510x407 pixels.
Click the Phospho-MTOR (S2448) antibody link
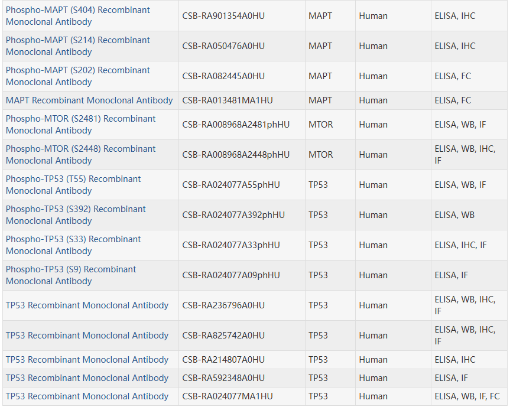pyautogui.click(x=80, y=149)
